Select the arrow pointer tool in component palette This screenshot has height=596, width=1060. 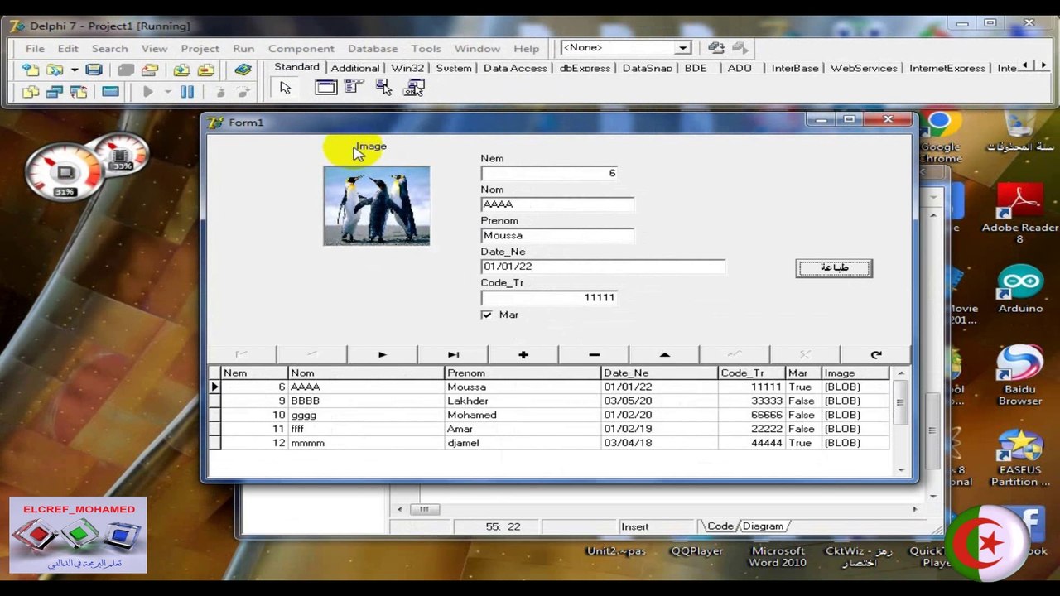(286, 88)
